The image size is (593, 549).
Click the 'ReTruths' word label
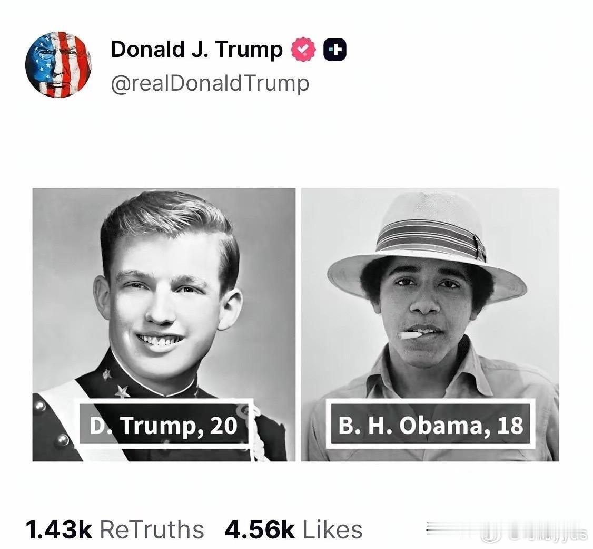tap(152, 529)
